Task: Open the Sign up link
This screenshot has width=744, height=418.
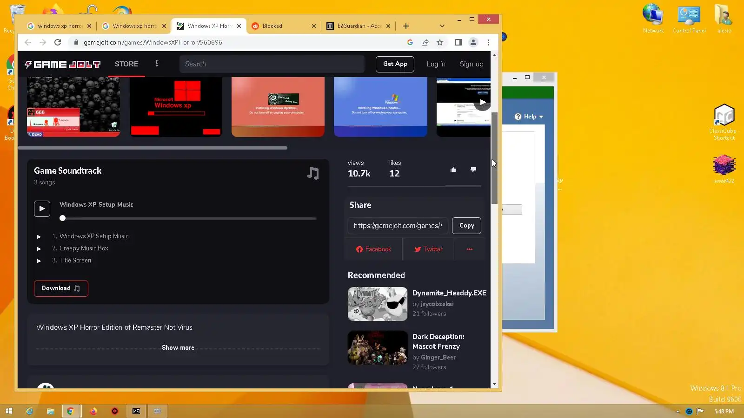Action: (472, 64)
